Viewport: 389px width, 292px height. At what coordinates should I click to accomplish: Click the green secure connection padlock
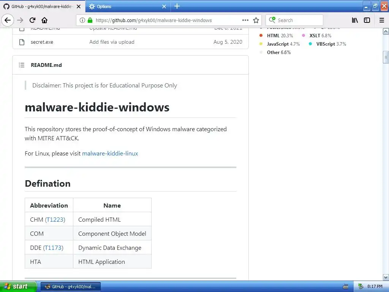pos(90,20)
